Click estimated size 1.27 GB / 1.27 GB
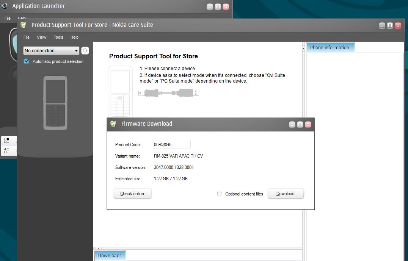The width and height of the screenshot is (408, 261). tap(171, 179)
